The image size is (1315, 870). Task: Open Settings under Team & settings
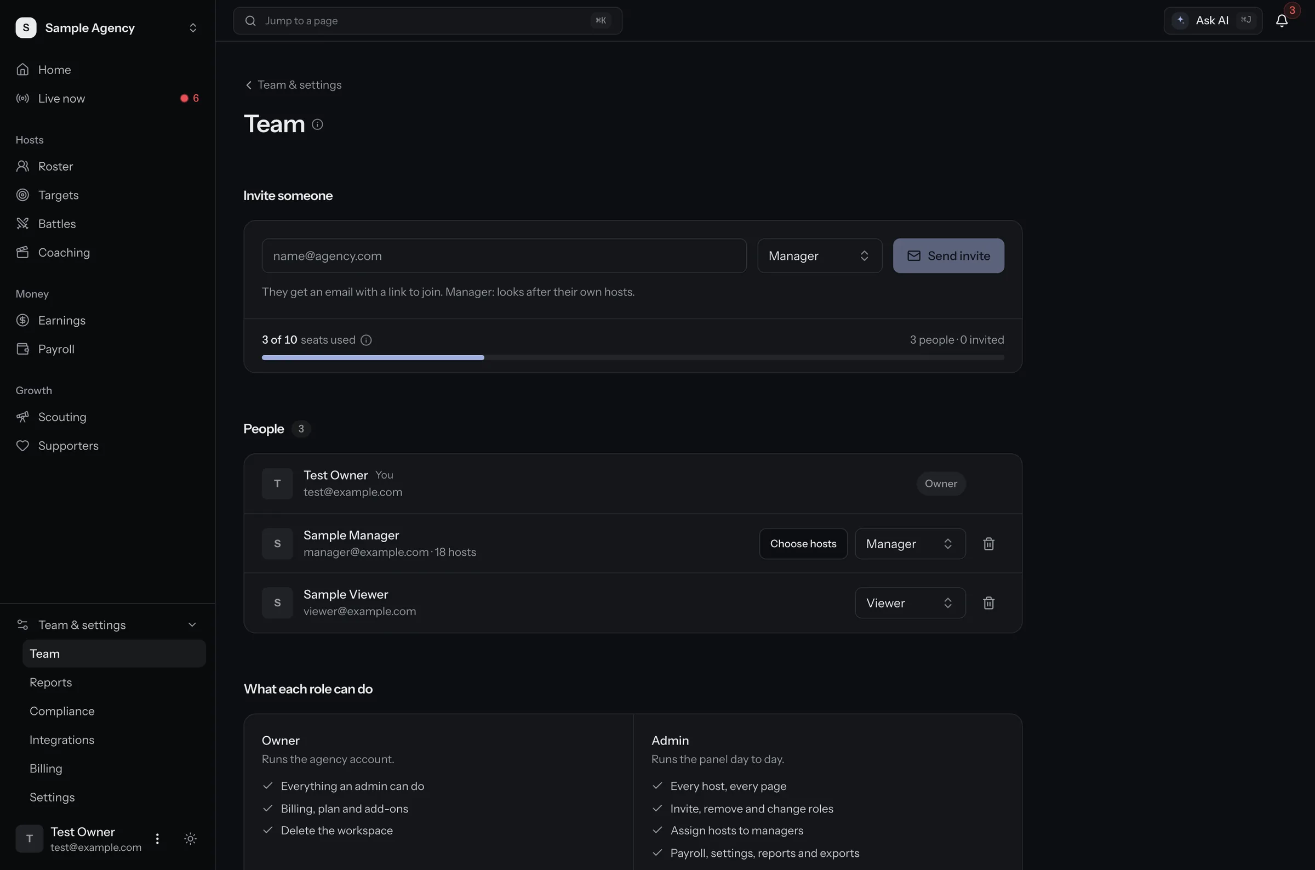[x=113, y=798]
